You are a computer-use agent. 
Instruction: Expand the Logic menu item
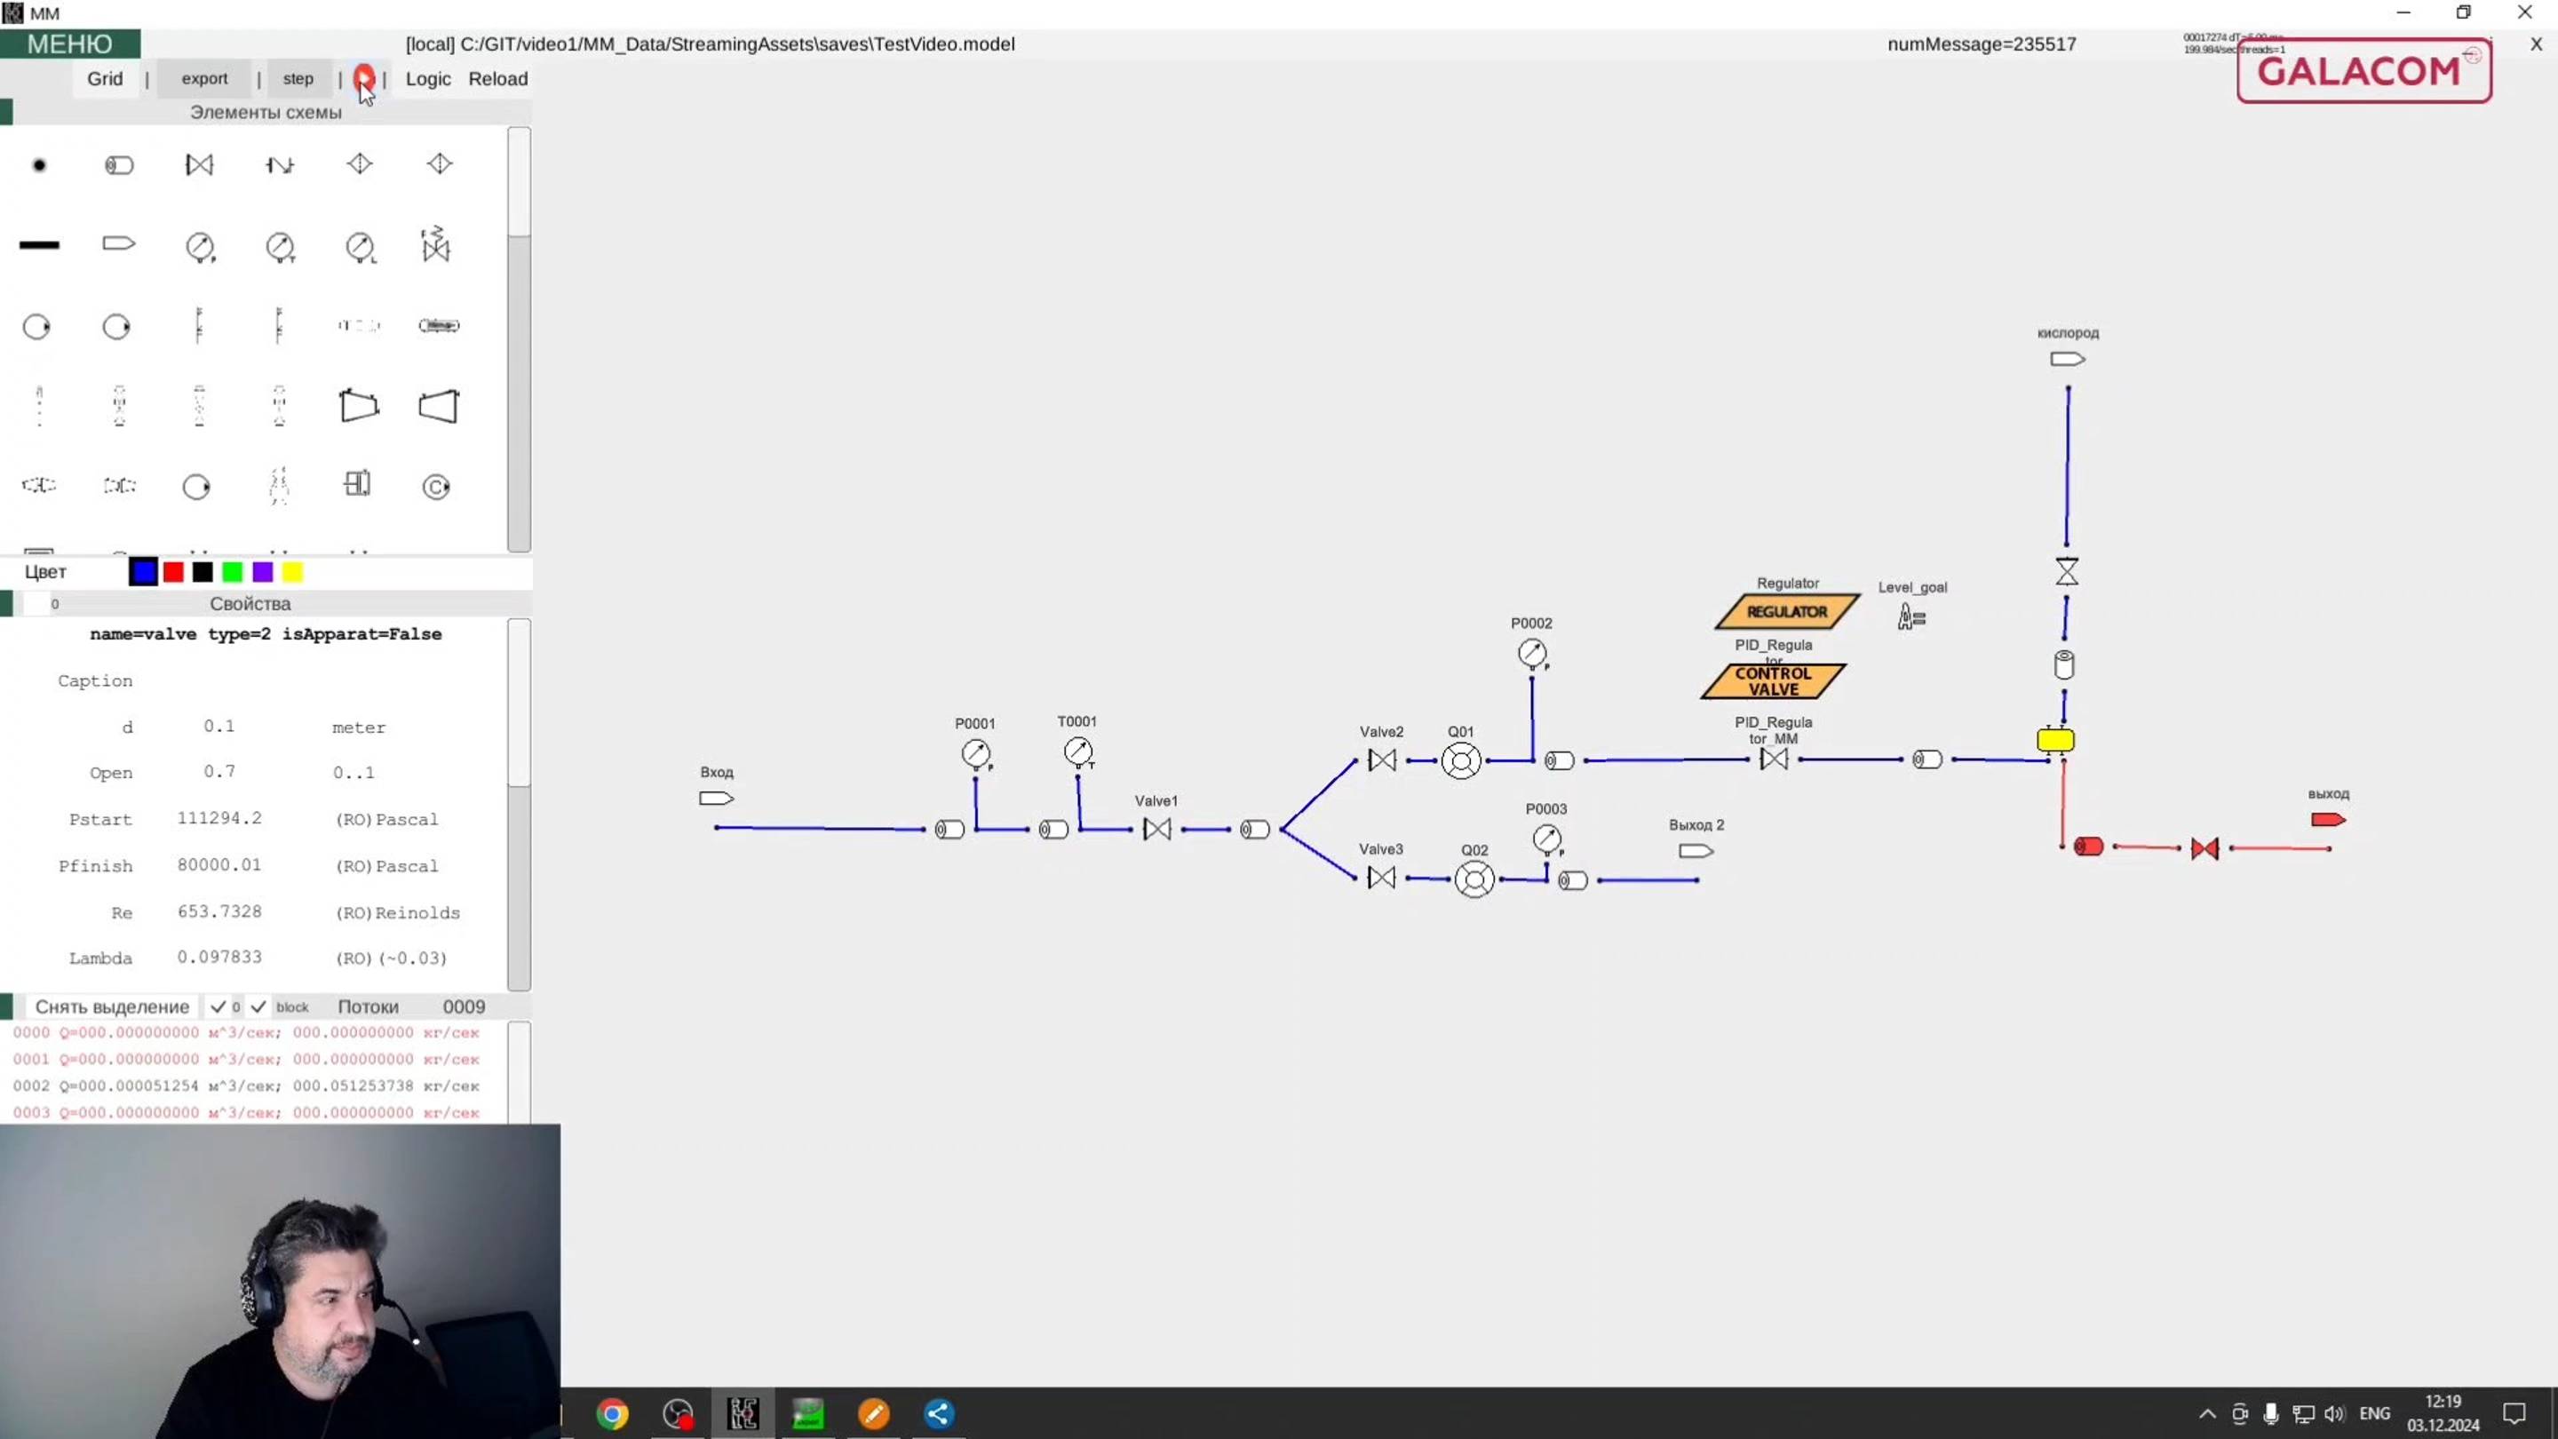pos(429,77)
